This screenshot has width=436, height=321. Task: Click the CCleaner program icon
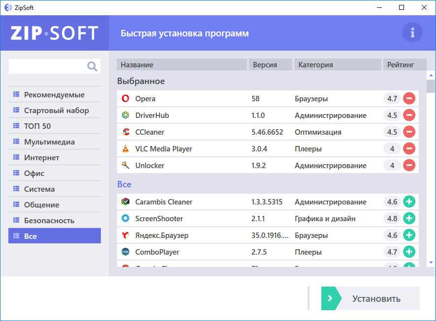125,132
